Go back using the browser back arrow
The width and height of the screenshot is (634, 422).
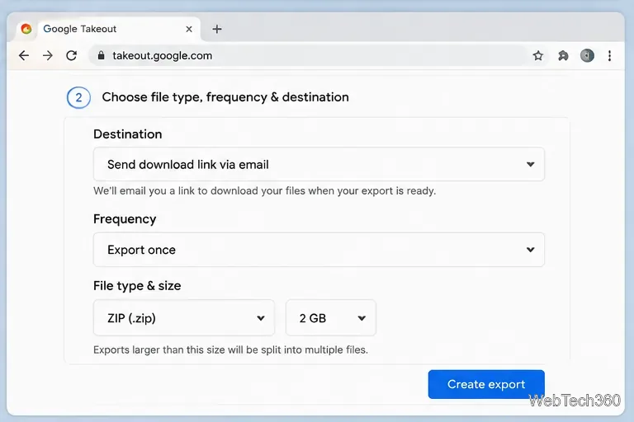[x=24, y=55]
